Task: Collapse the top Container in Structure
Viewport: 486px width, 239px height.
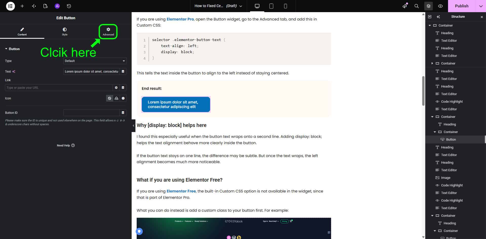Action: [430, 26]
